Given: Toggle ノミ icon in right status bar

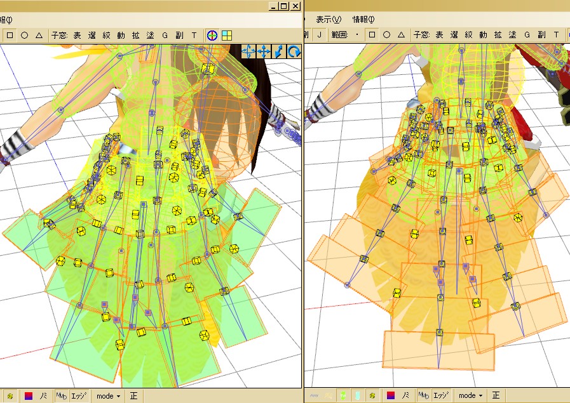Looking at the screenshot, I should (405, 395).
